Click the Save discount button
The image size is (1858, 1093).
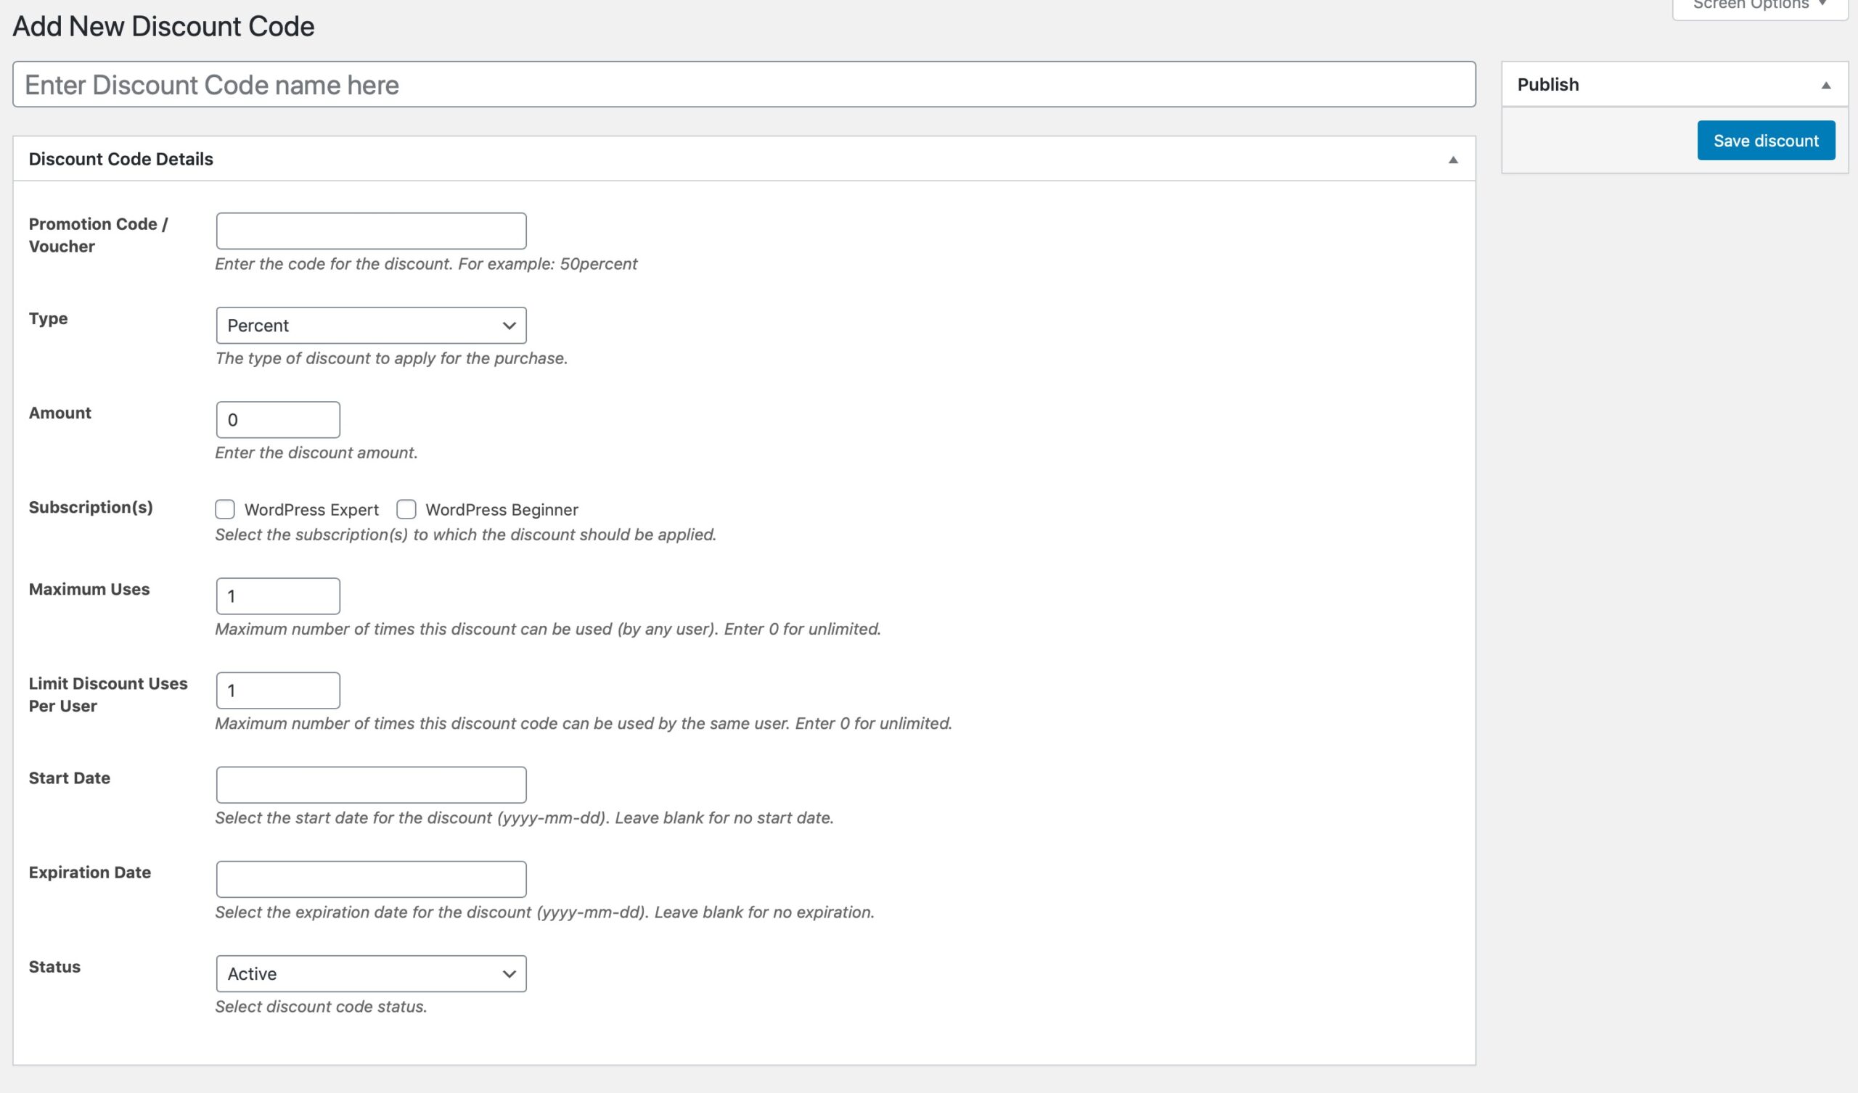1766,140
